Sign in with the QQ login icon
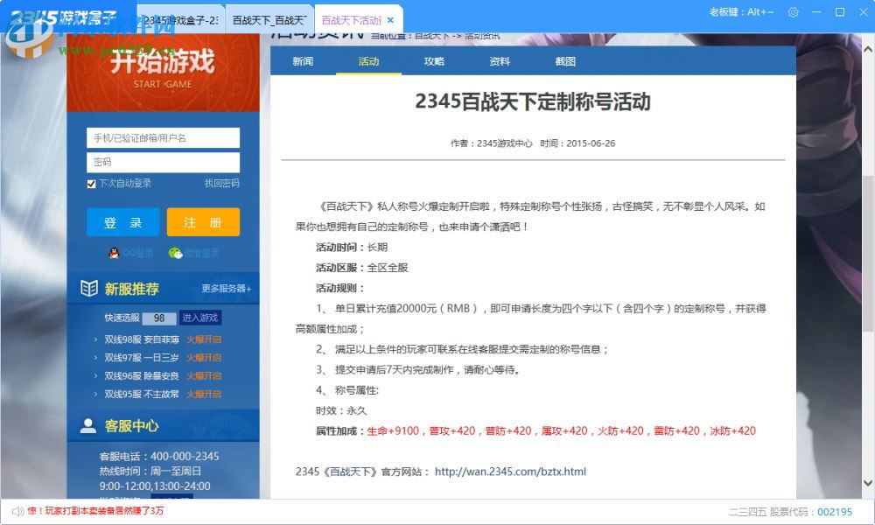The image size is (875, 525). coord(113,253)
